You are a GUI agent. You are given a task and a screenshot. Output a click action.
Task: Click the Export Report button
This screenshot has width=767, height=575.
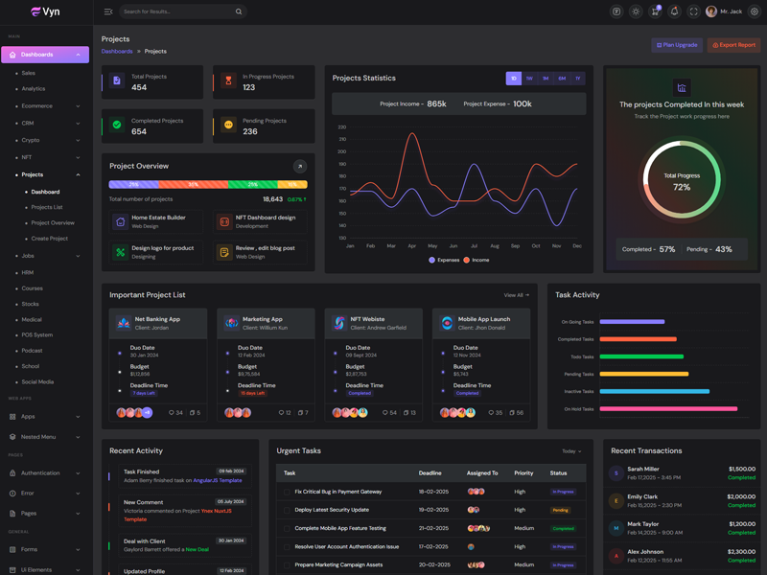tap(733, 45)
